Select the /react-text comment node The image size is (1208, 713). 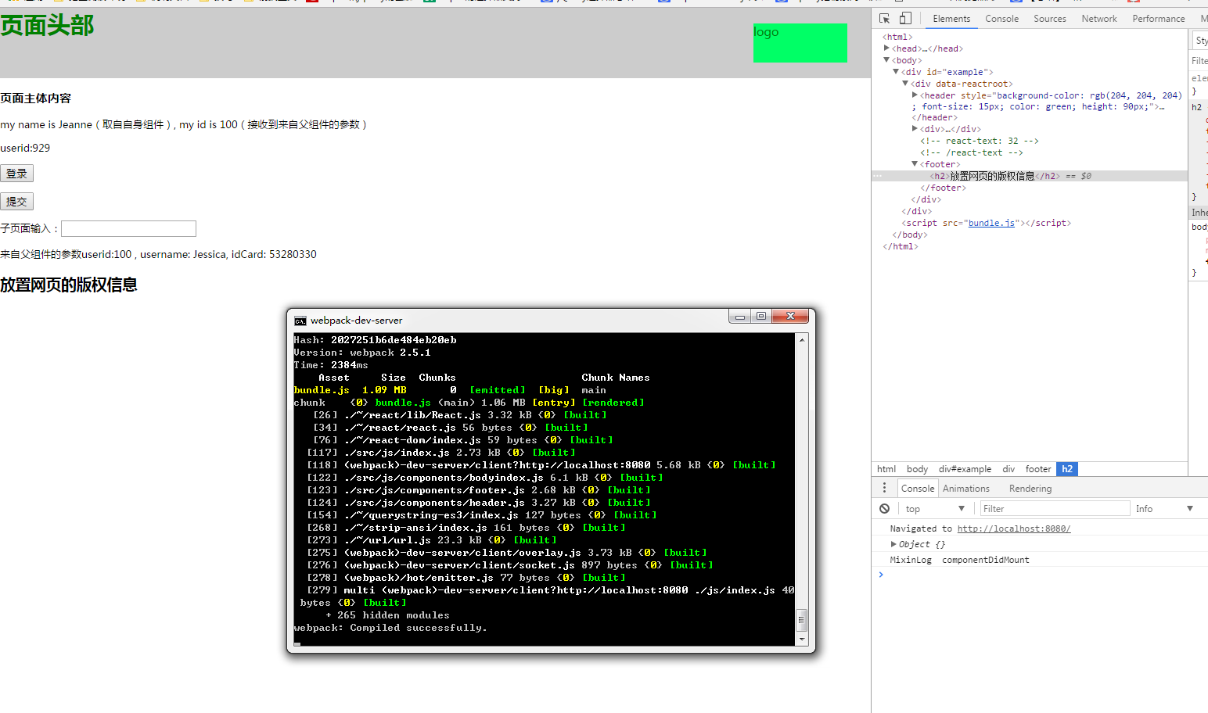pos(972,152)
